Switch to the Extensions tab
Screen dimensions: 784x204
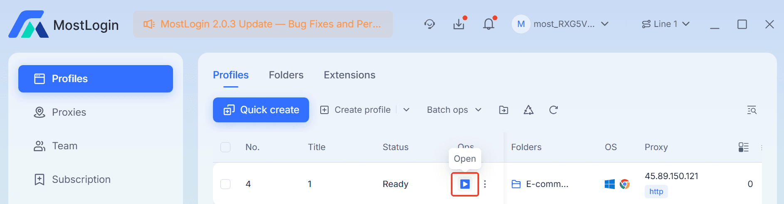(350, 75)
